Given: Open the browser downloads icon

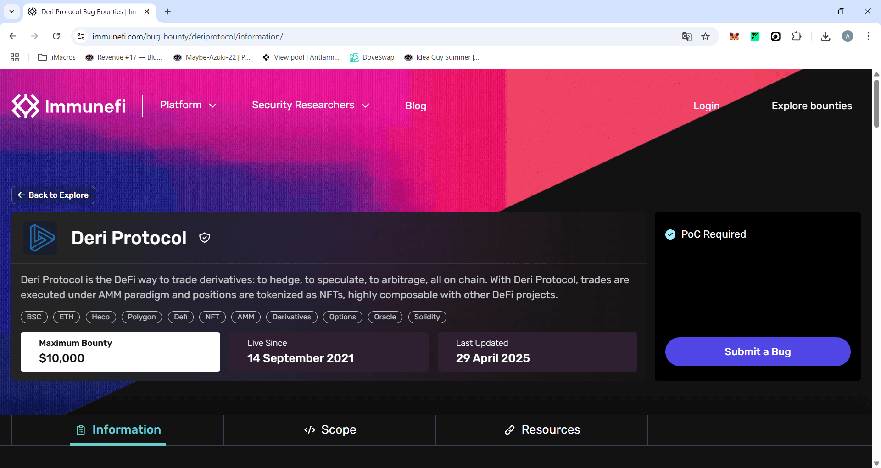Looking at the screenshot, I should [825, 36].
